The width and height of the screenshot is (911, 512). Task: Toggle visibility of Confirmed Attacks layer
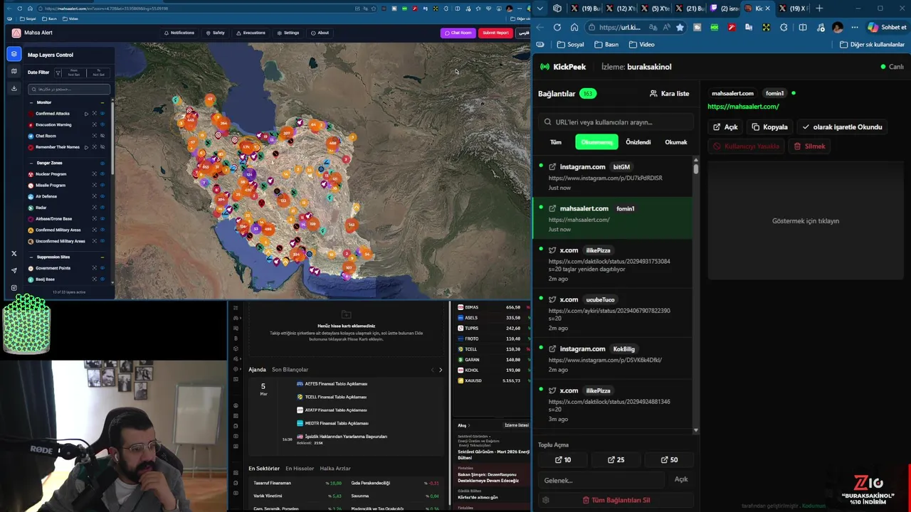click(102, 114)
